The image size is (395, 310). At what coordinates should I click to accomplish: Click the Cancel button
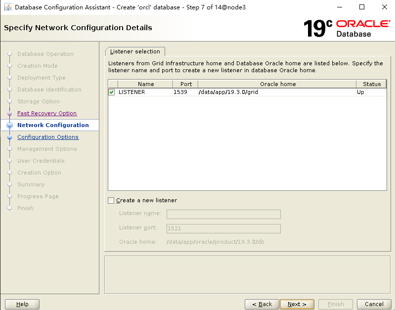(374, 304)
